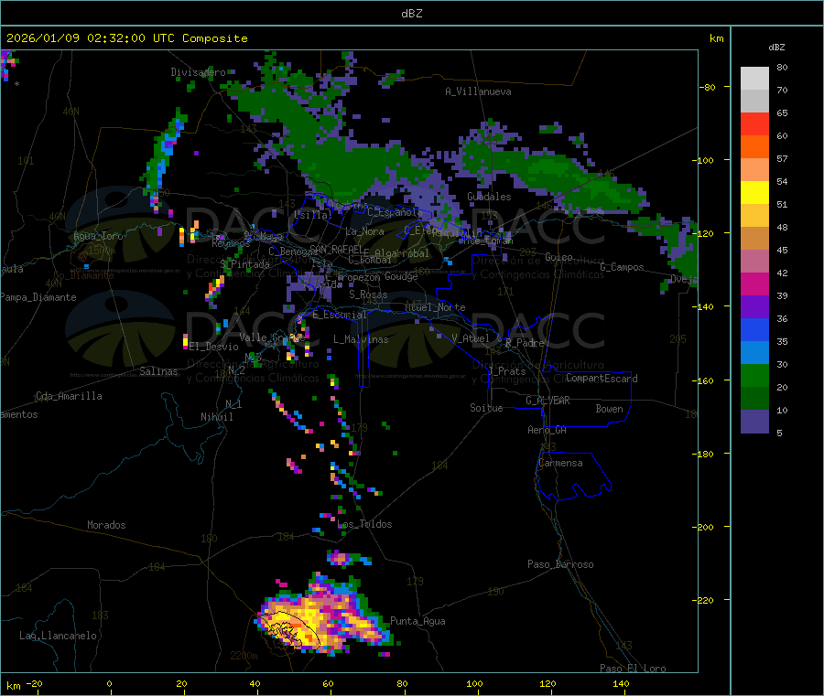The width and height of the screenshot is (824, 696).
Task: Click the Paso_Barroso location label
Action: [560, 564]
